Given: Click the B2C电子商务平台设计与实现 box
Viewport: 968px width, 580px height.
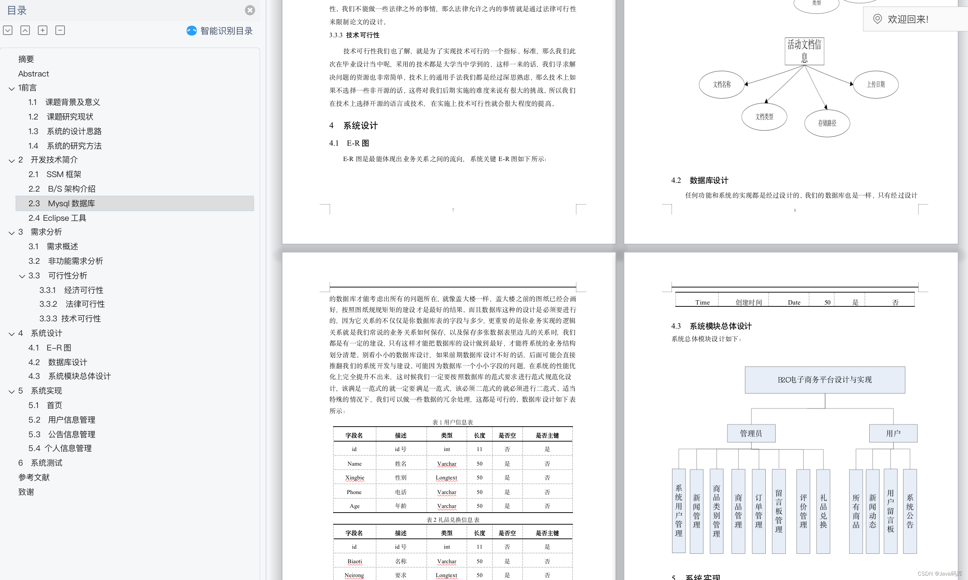Looking at the screenshot, I should tap(824, 380).
